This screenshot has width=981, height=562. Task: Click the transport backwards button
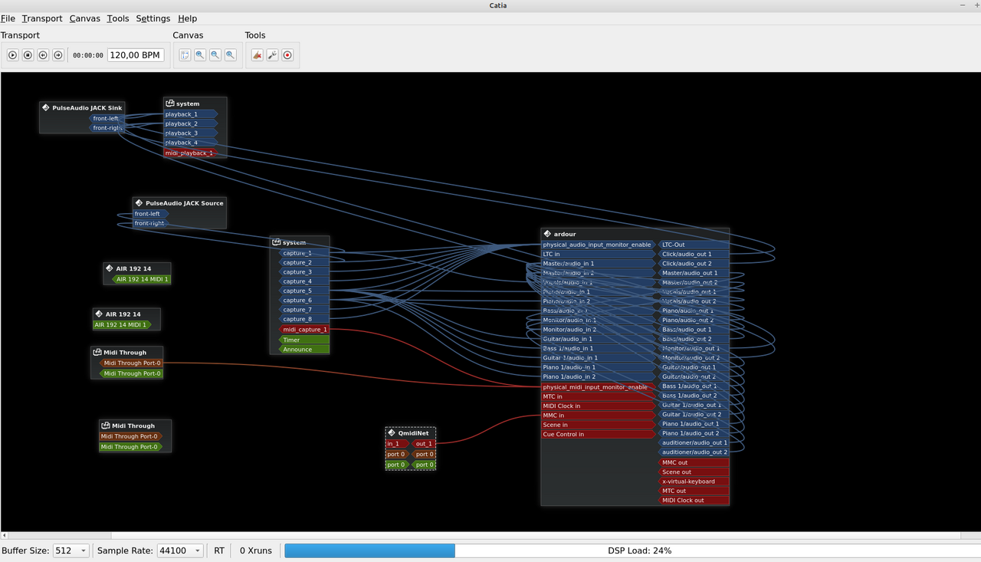click(43, 55)
